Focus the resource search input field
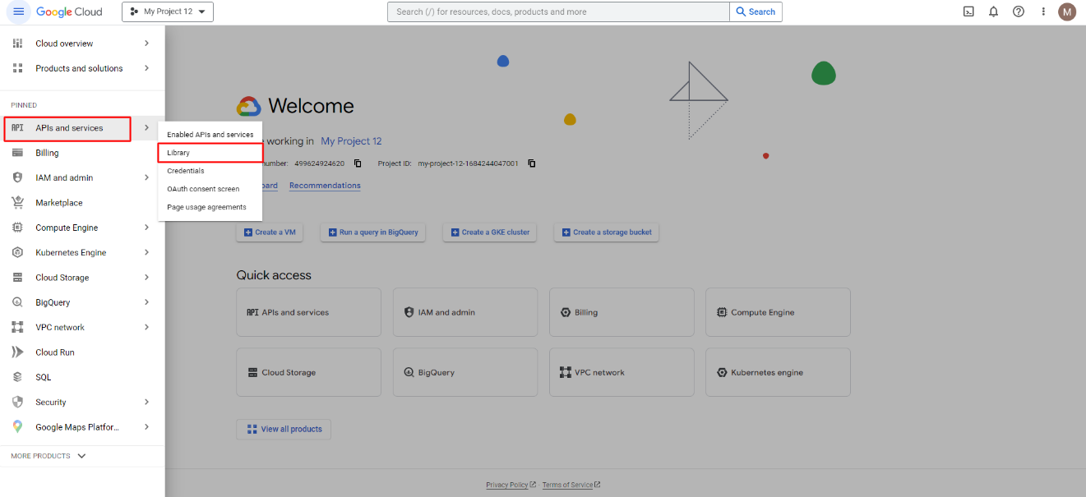1086x497 pixels. (558, 12)
